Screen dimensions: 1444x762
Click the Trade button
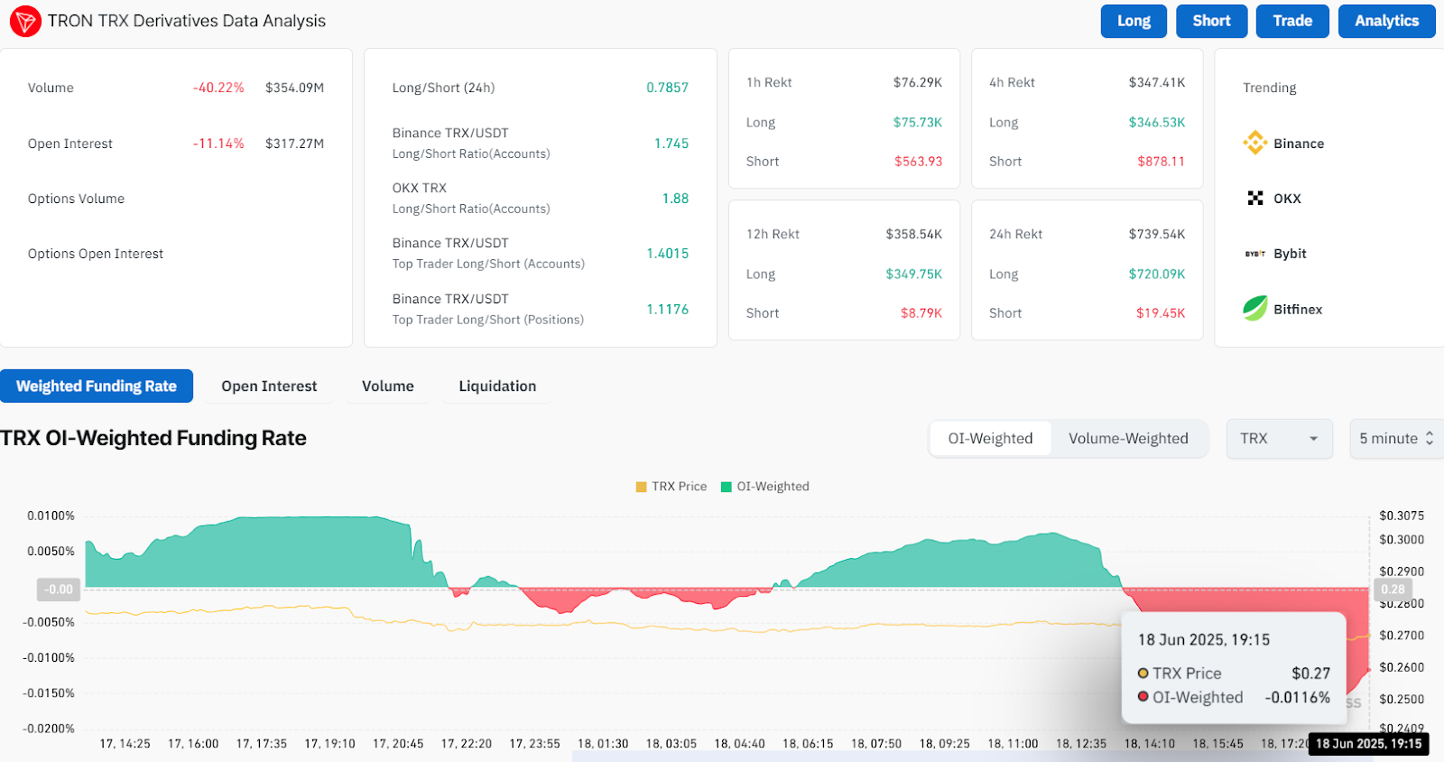[1291, 21]
